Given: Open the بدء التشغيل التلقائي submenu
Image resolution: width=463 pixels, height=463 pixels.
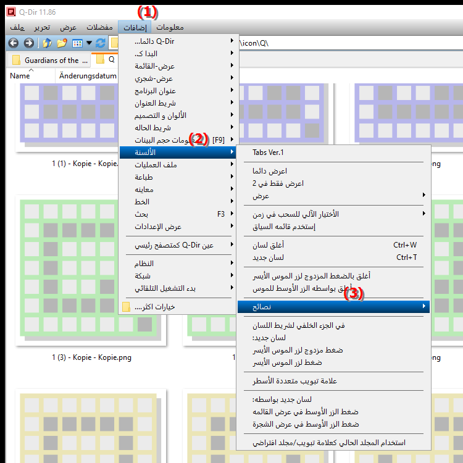Looking at the screenshot, I should (178, 288).
